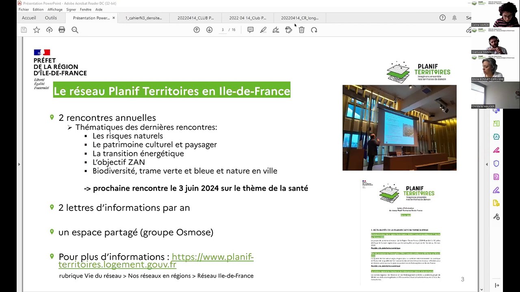
Task: Open the Edition menu
Action: click(38, 9)
